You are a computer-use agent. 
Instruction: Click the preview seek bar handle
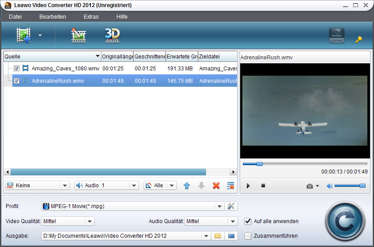260,164
